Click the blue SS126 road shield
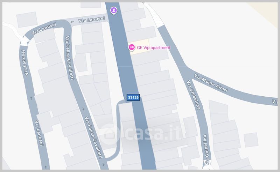 click(x=133, y=97)
